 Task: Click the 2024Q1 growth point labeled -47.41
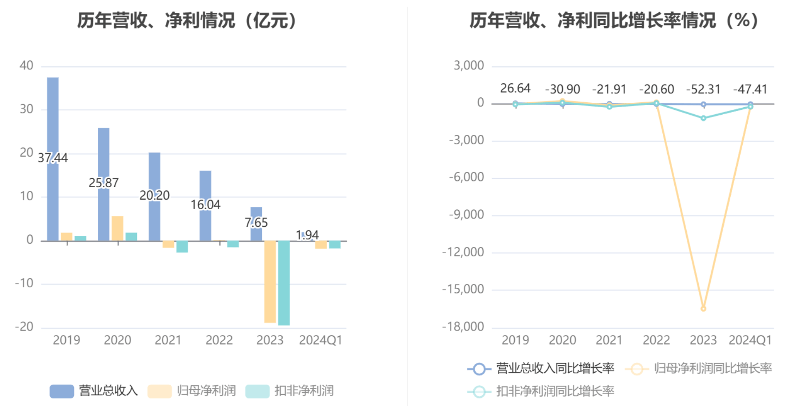pyautogui.click(x=750, y=105)
